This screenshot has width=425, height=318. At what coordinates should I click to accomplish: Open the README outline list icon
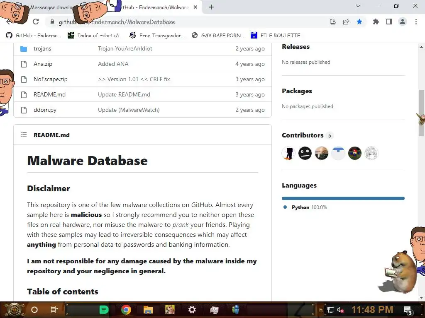[x=24, y=135]
